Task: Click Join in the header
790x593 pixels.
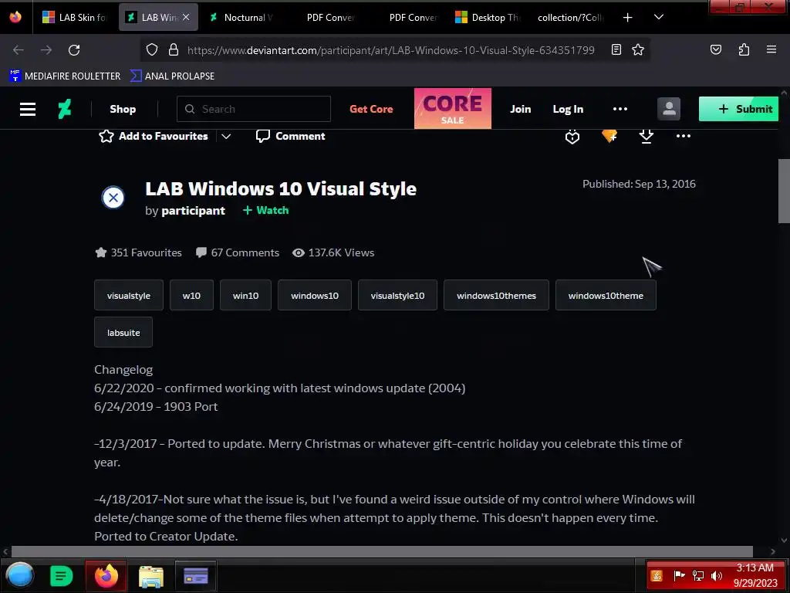Action: 521,109
